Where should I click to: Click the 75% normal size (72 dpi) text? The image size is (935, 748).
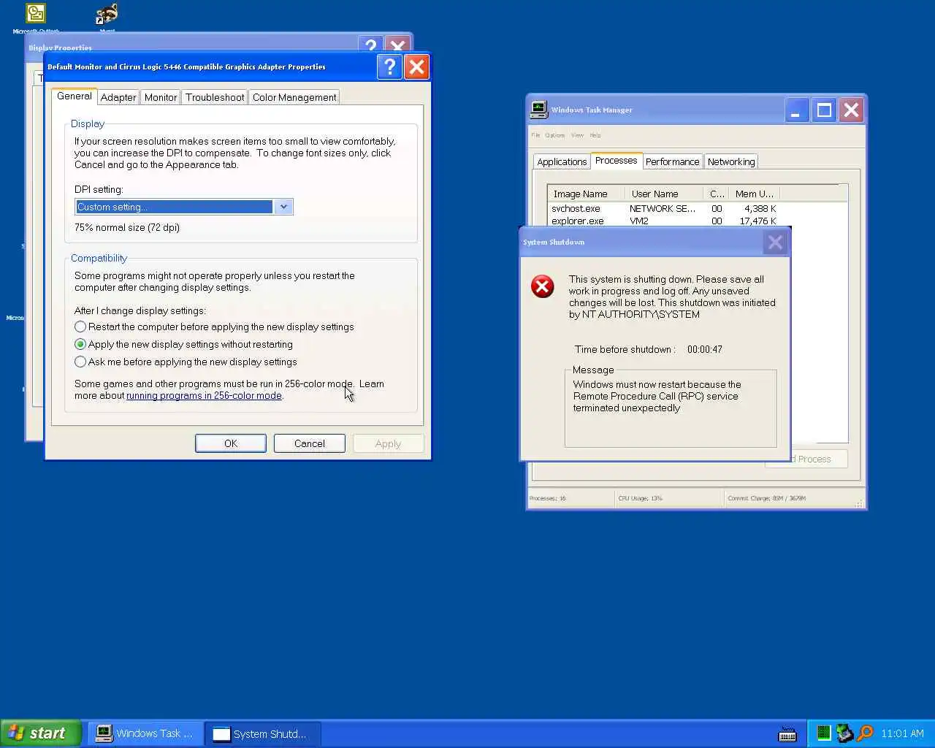(127, 227)
